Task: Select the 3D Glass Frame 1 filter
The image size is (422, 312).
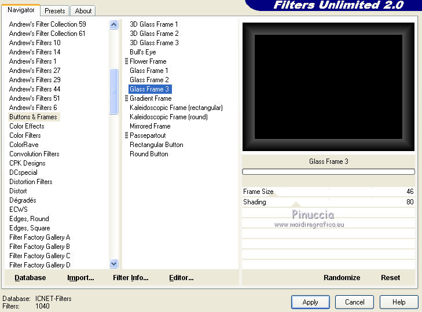Action: [153, 24]
